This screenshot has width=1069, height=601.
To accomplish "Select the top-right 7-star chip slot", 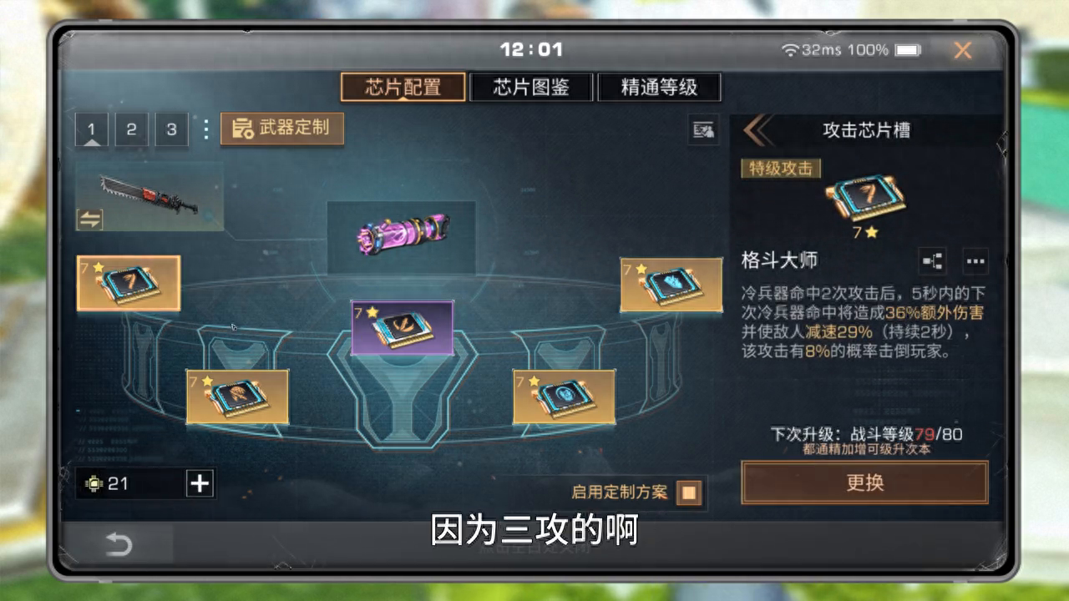I will pos(671,285).
